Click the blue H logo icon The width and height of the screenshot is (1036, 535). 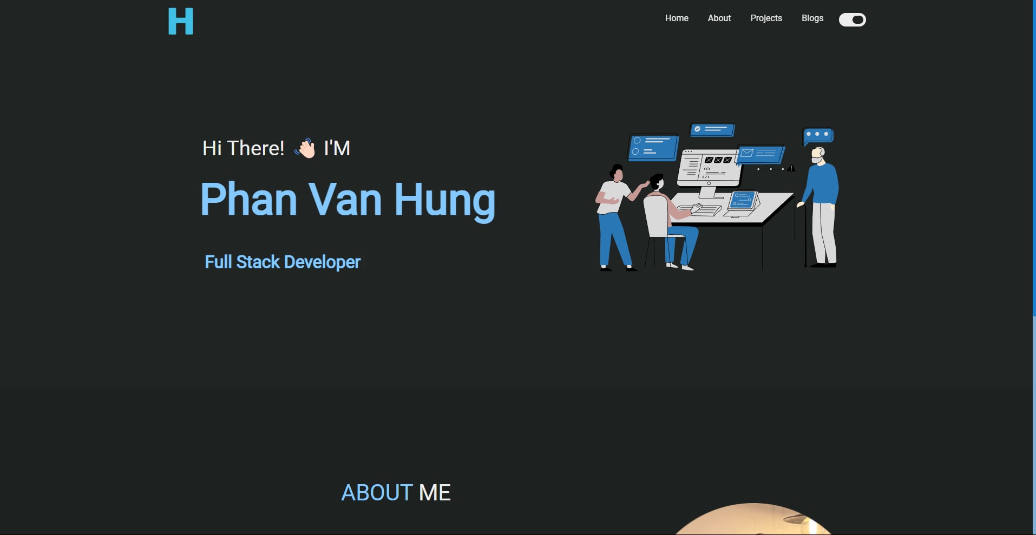[x=180, y=21]
